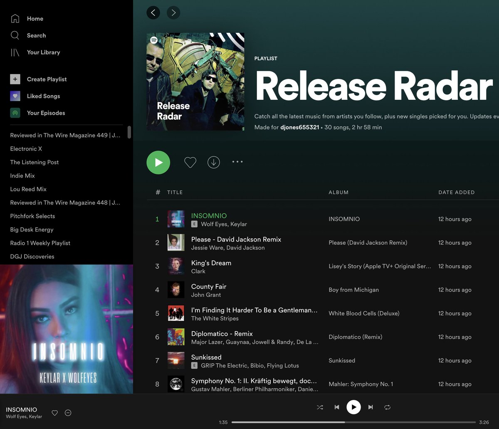Select the Sunkissed track title
Screen dimensions: 499x429
pyautogui.click(x=206, y=357)
